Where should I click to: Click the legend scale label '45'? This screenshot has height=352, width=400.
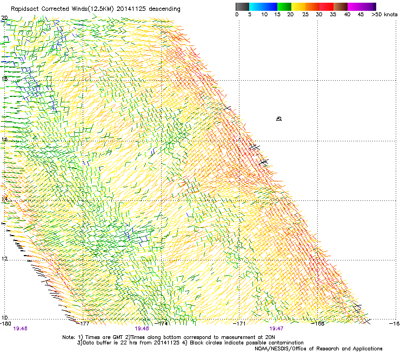[361, 15]
